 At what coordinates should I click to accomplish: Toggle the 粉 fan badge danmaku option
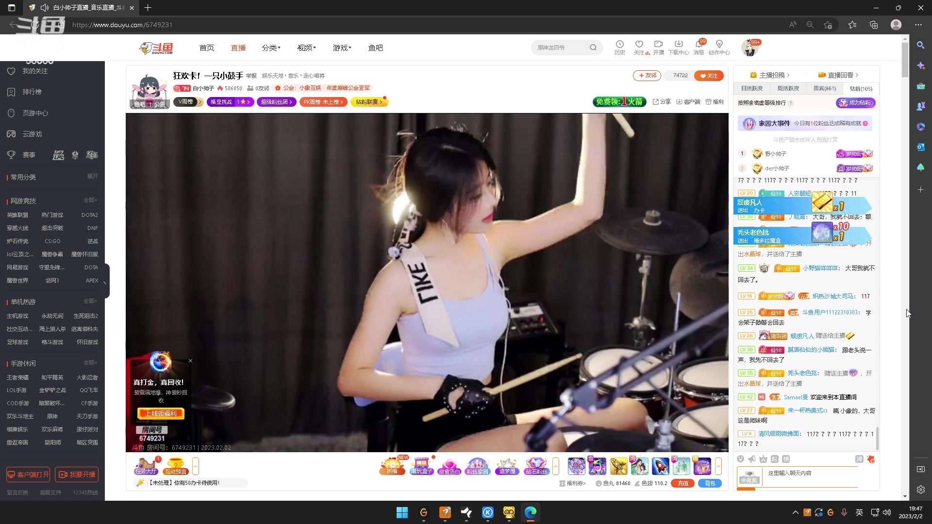pyautogui.click(x=774, y=459)
